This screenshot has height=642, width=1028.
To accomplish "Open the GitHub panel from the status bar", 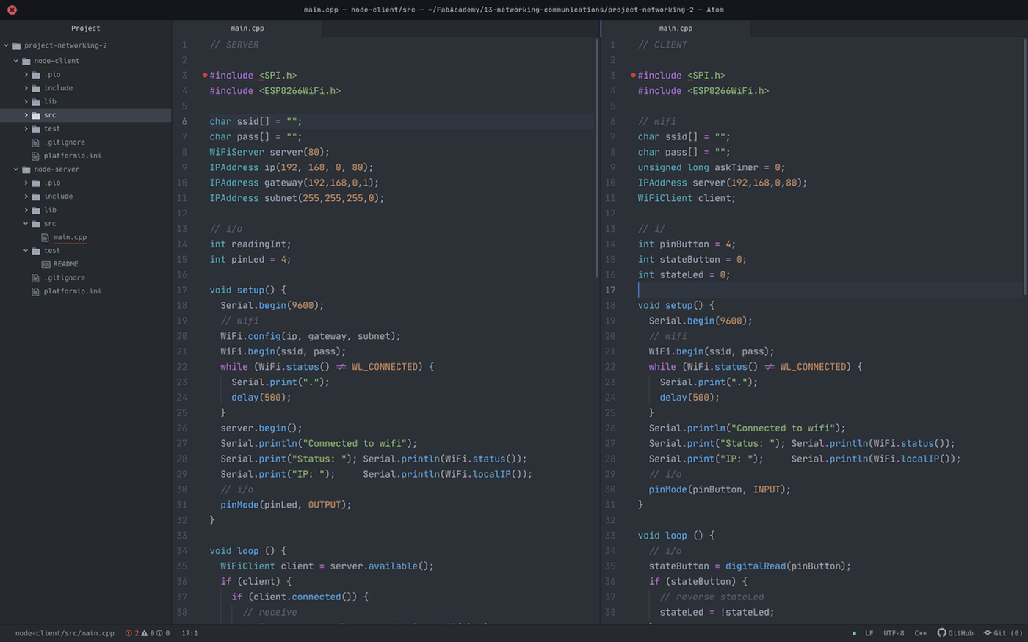I will pos(955,633).
